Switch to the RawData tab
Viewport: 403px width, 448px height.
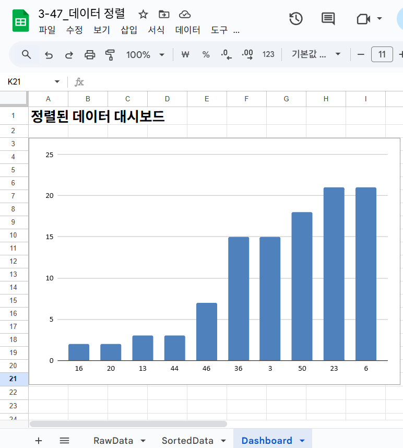113,441
